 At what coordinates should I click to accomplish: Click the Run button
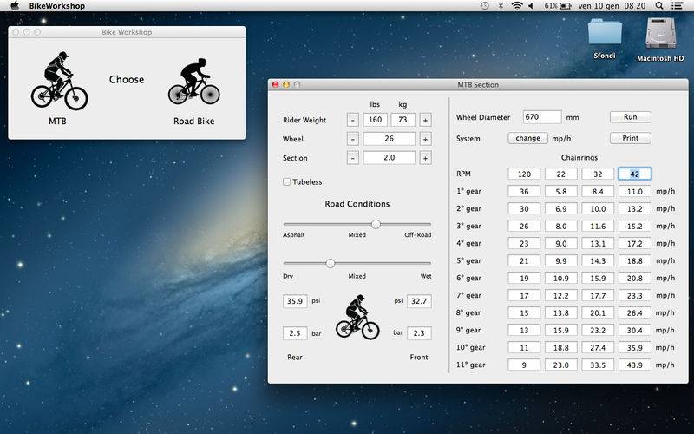[x=631, y=117]
